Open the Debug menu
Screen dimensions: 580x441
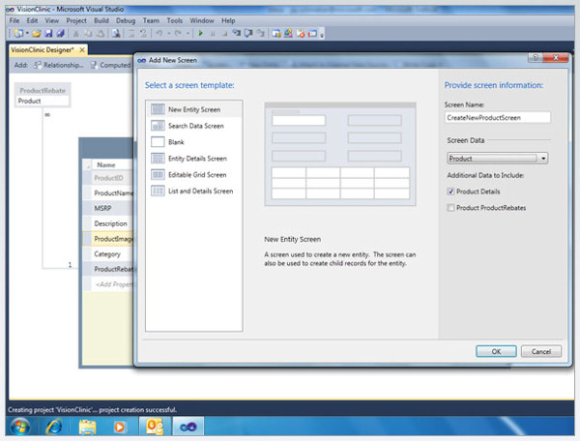[129, 20]
